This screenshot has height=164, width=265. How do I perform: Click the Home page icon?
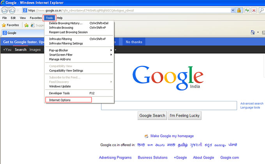tap(253, 32)
